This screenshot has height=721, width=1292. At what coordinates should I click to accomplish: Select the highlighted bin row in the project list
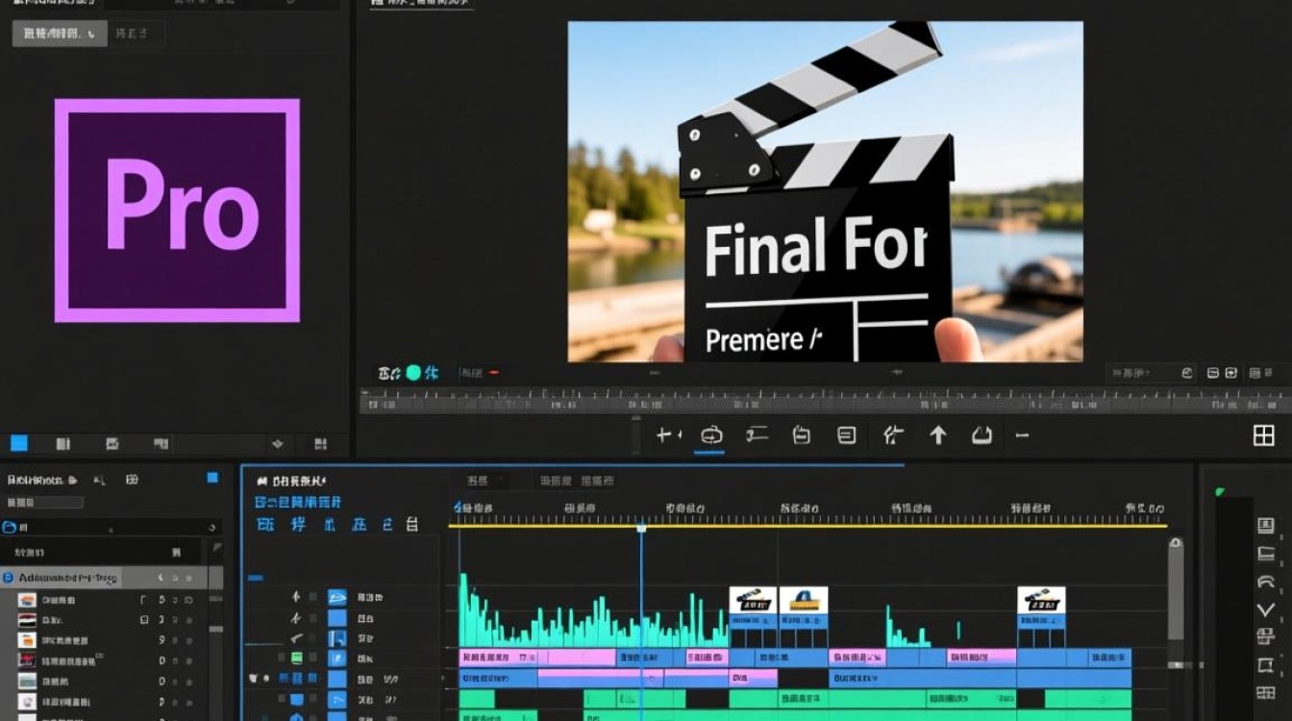[x=112, y=578]
